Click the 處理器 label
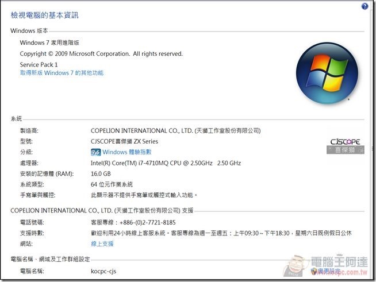The height and width of the screenshot is (282, 376). click(29, 163)
